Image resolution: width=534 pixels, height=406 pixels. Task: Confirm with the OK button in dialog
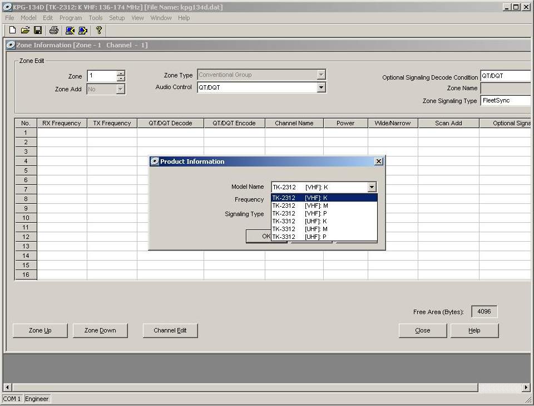(x=259, y=236)
